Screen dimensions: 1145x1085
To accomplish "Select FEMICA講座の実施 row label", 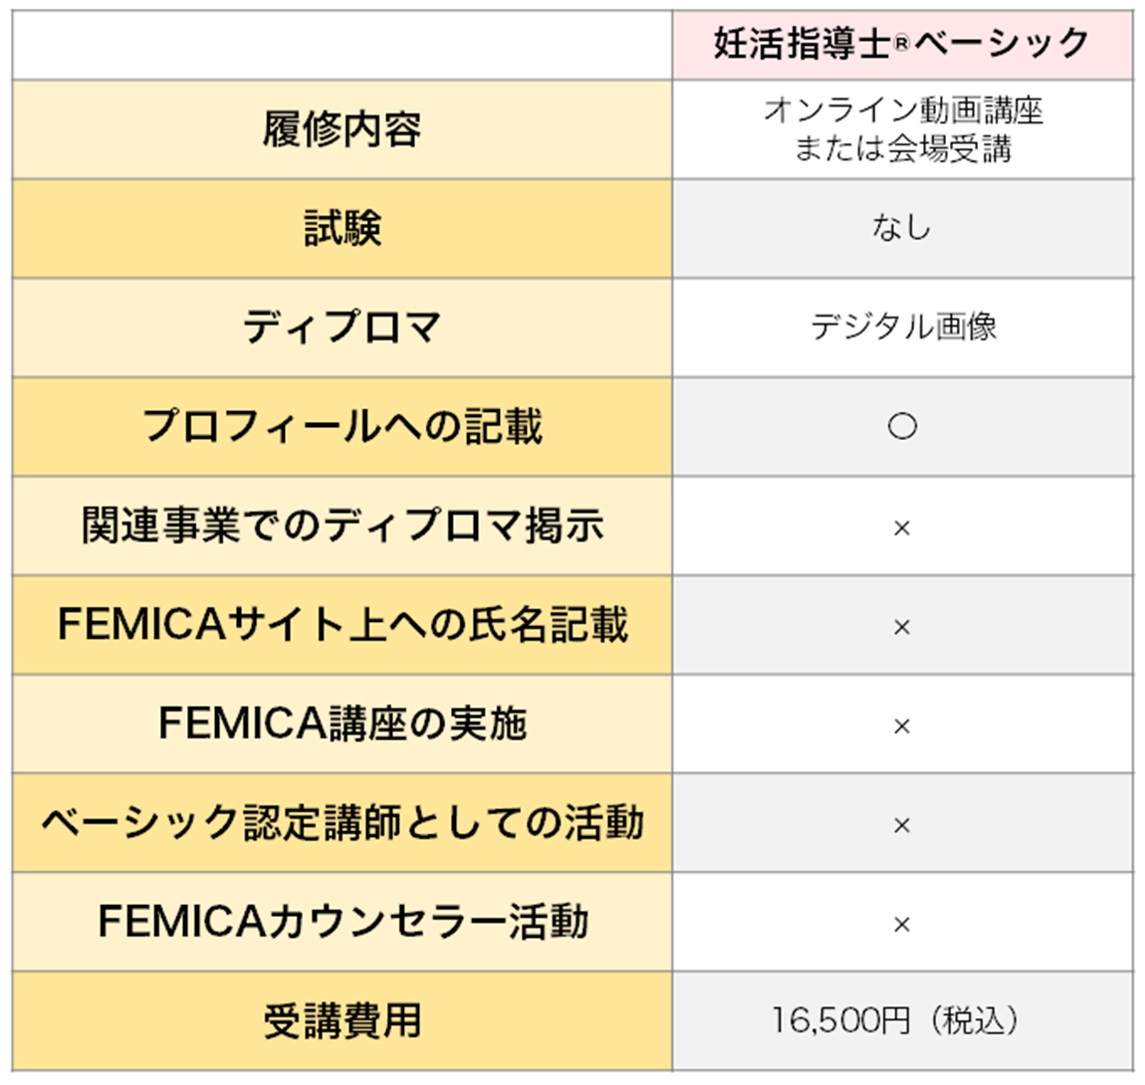I will coord(342,723).
